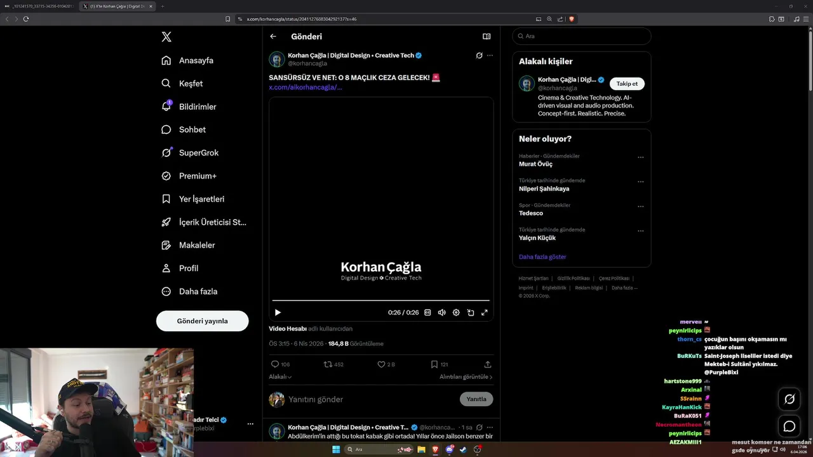
Task: Open the Premium+ page
Action: click(189, 176)
